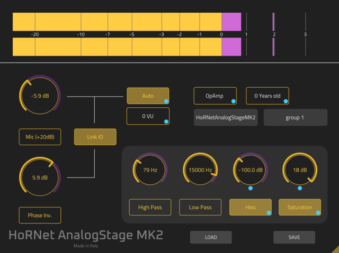
Task: Click the 0 label on the meter scale
Action: coord(221,34)
